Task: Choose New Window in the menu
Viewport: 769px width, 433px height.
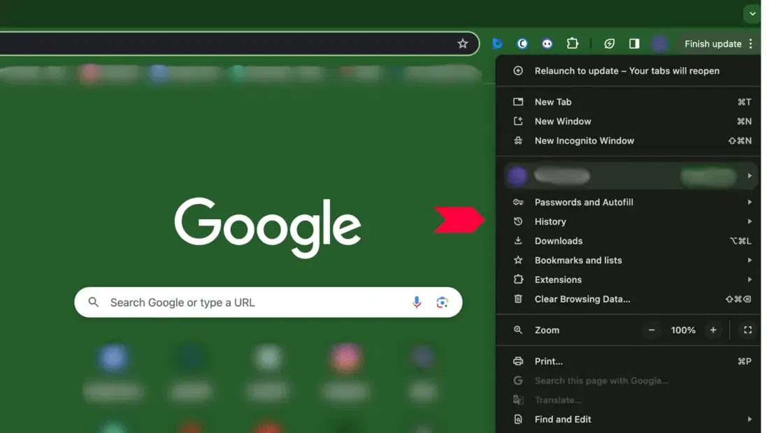Action: click(628, 121)
